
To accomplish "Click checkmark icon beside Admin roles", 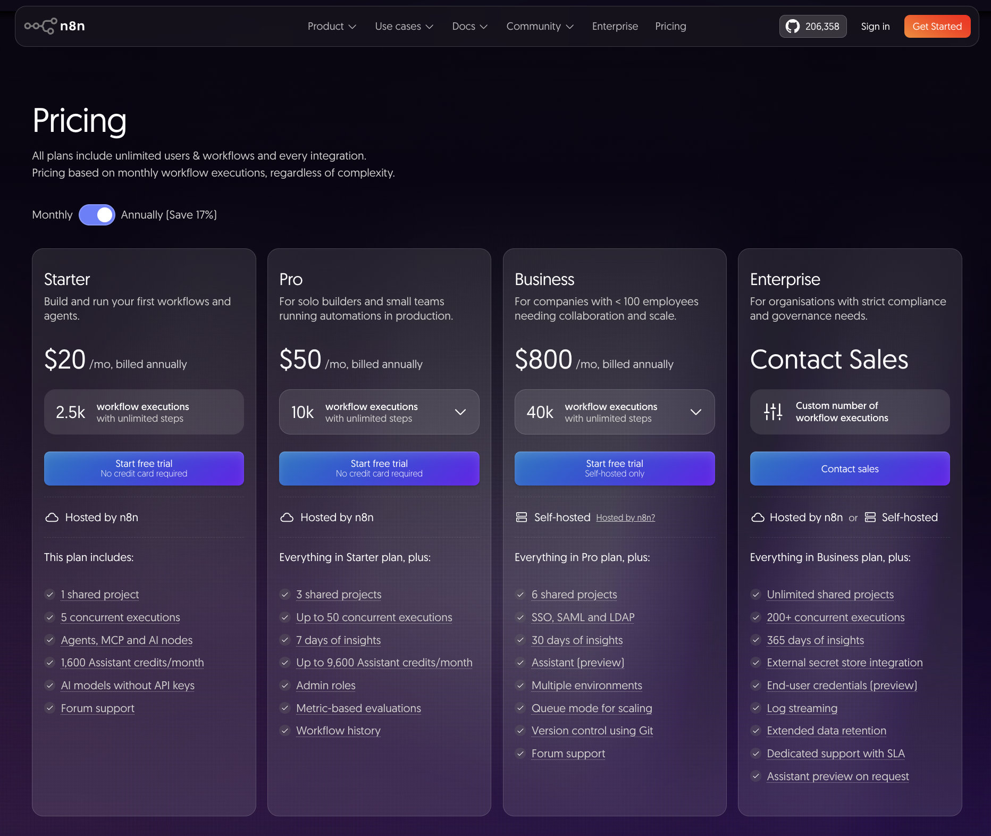I will pos(285,685).
